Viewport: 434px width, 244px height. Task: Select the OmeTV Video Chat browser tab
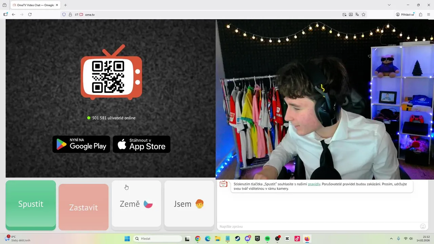click(35, 5)
